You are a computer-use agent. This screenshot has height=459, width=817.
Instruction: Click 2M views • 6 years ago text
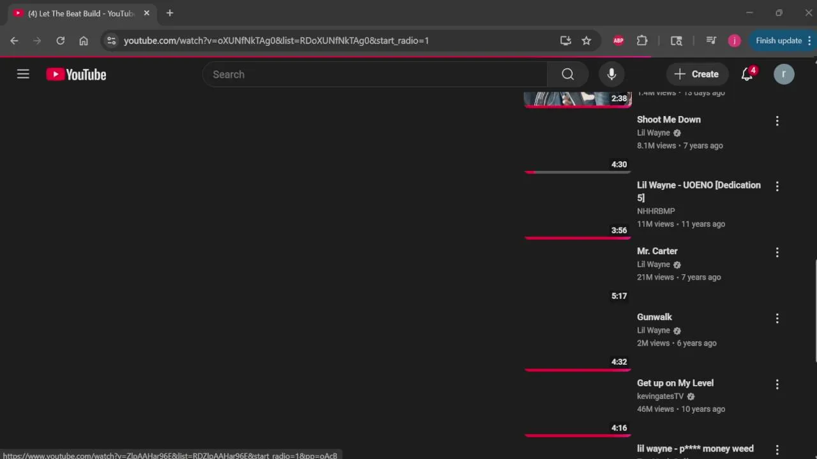(x=677, y=343)
